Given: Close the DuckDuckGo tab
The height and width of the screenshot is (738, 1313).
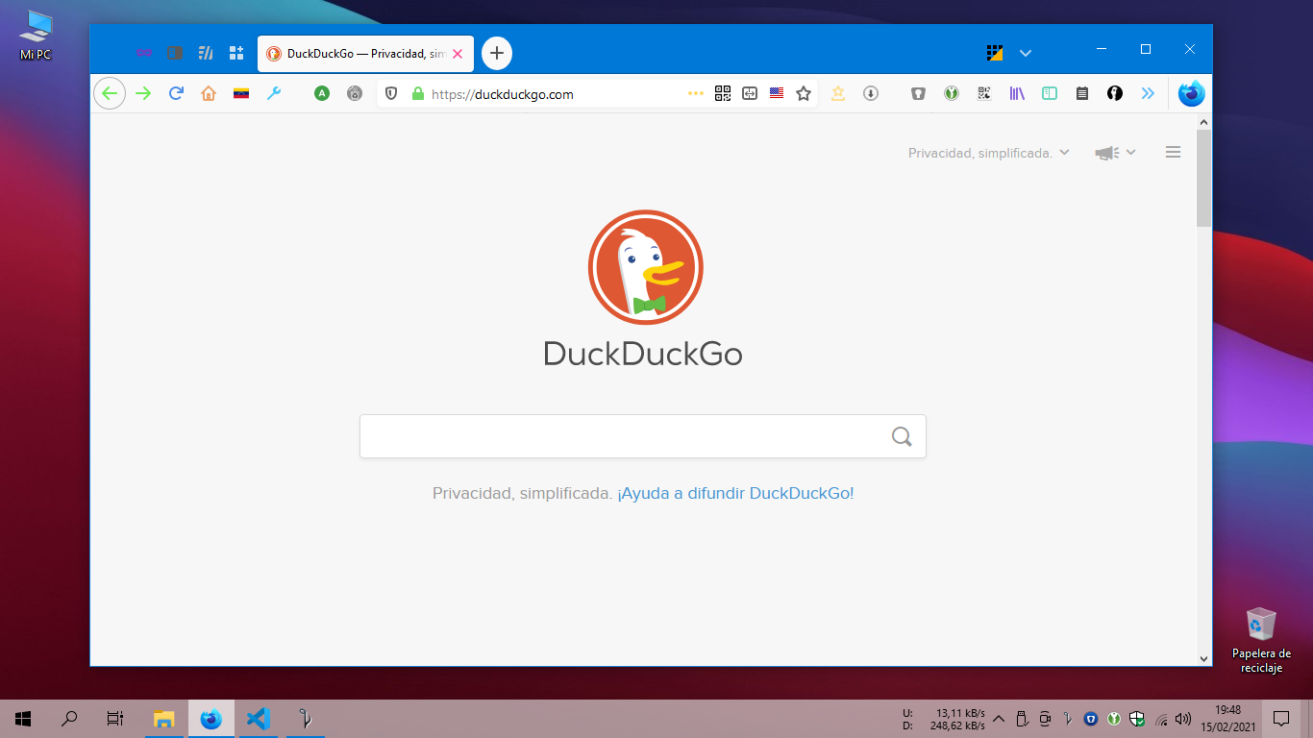Looking at the screenshot, I should point(458,54).
